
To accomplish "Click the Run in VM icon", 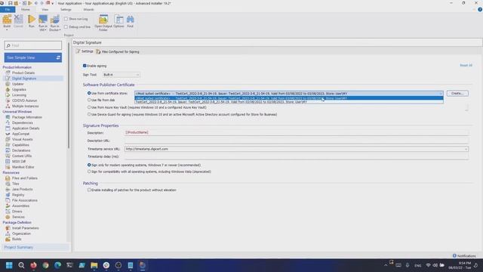I will (x=43, y=20).
